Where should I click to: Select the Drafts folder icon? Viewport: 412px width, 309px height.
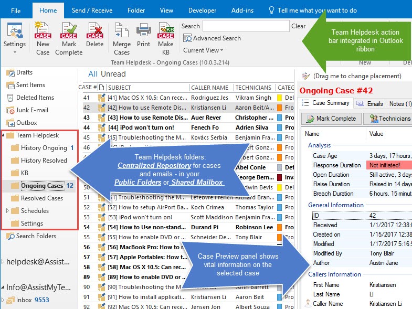pyautogui.click(x=10, y=72)
